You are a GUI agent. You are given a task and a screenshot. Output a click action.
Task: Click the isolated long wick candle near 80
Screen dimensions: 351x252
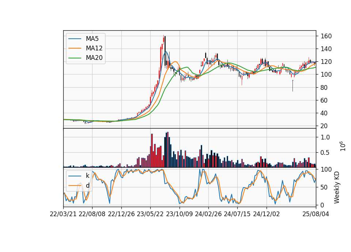(x=292, y=86)
